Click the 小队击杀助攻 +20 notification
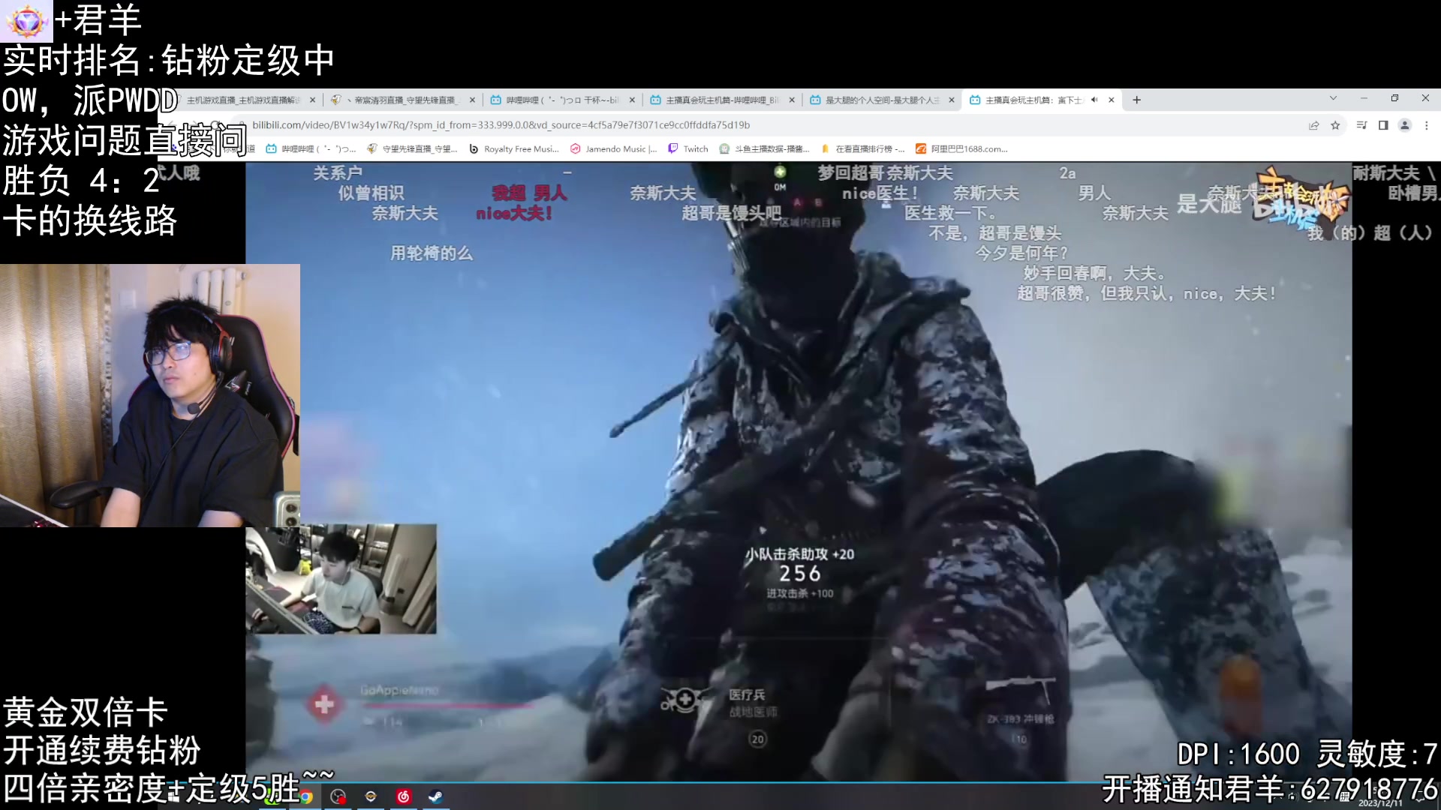1441x810 pixels. click(799, 554)
